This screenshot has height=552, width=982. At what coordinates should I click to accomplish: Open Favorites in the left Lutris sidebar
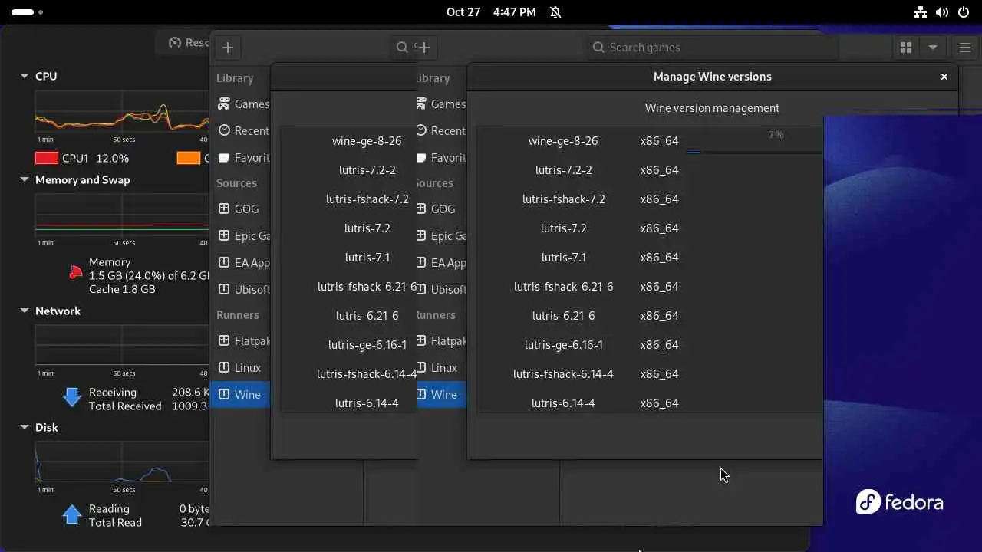tap(240, 158)
